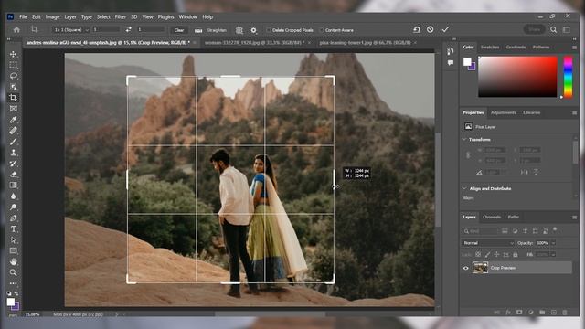Viewport: 585px width, 329px height.
Task: Select the Zoom tool in toolbar
Action: [14, 272]
